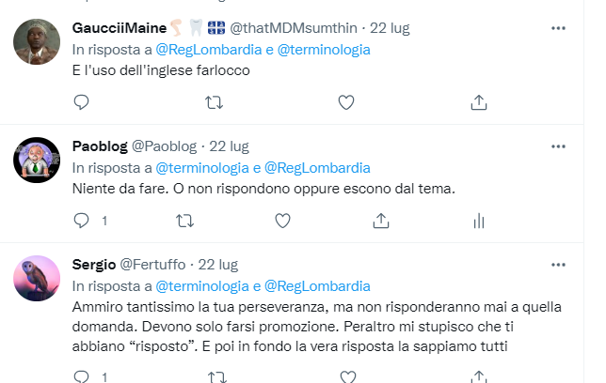Click Sergio's owl avatar

[38, 277]
